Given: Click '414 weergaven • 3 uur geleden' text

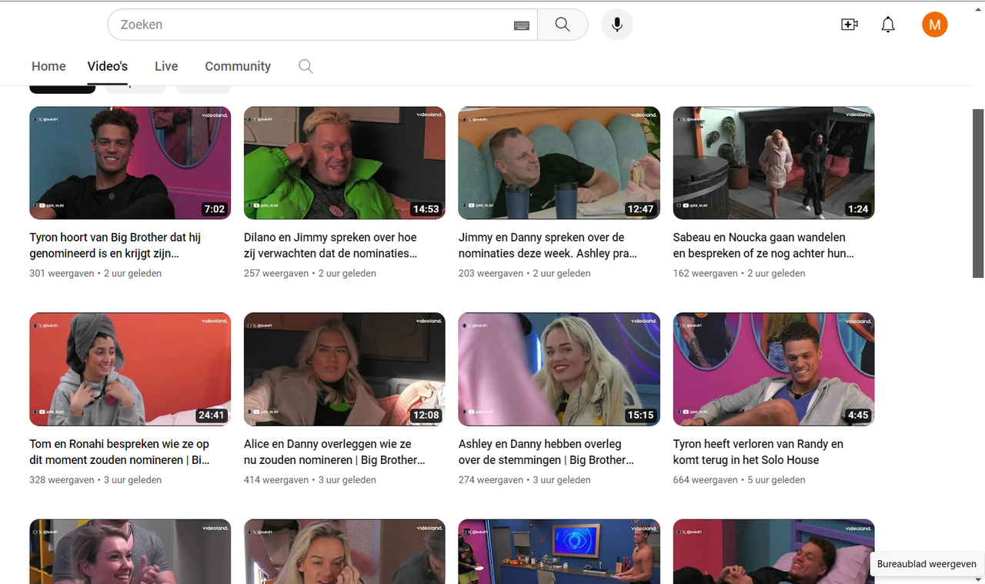Looking at the screenshot, I should pos(310,479).
